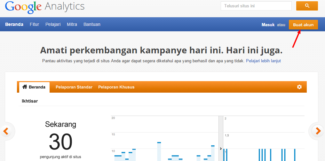Screen dimensions: 325x161
Task: Switch to the Pelaporan Khusus tab
Action: click(116, 87)
